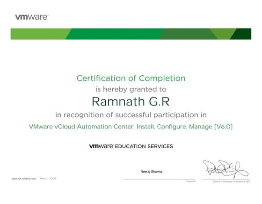The image size is (262, 204).
Task: Click the 'EDUCATION SERVICES' text
Action: [144, 146]
